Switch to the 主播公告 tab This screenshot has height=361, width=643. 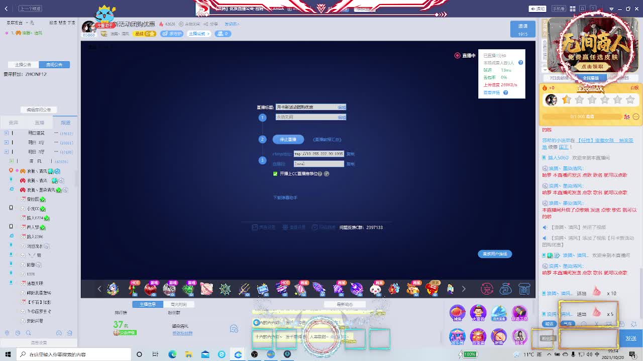coord(23,65)
